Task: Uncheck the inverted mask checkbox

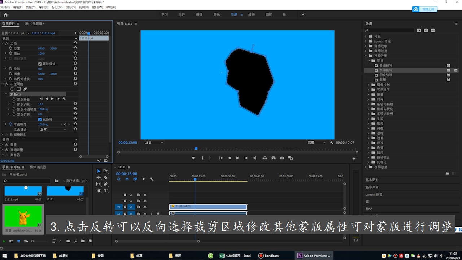Action: coord(40,119)
